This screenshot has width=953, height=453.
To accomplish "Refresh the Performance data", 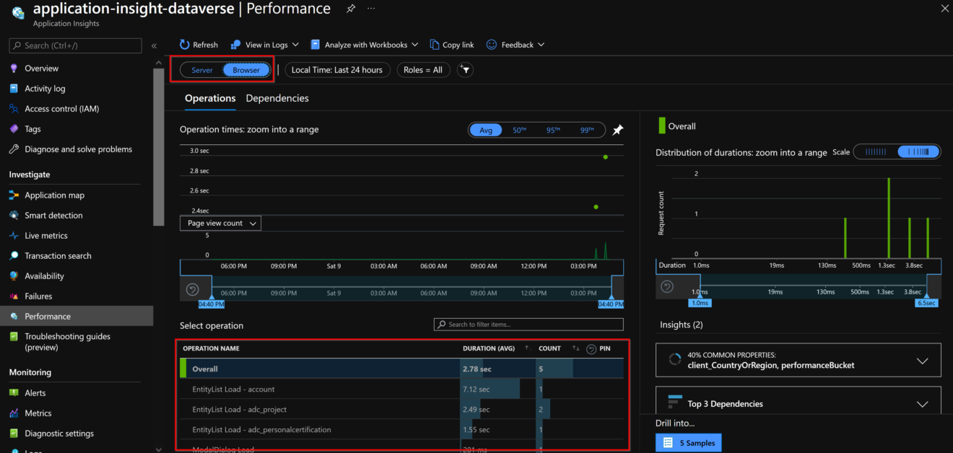I will click(x=198, y=44).
